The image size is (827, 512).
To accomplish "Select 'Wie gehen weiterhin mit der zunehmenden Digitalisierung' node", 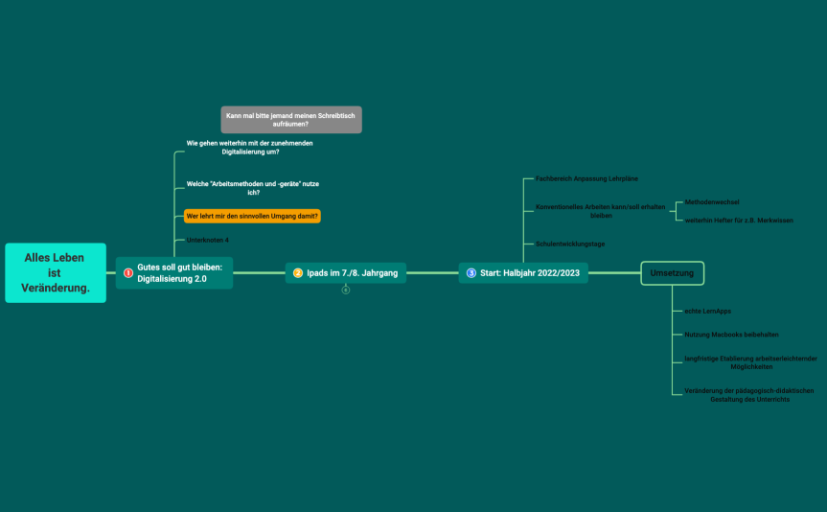I will [249, 147].
